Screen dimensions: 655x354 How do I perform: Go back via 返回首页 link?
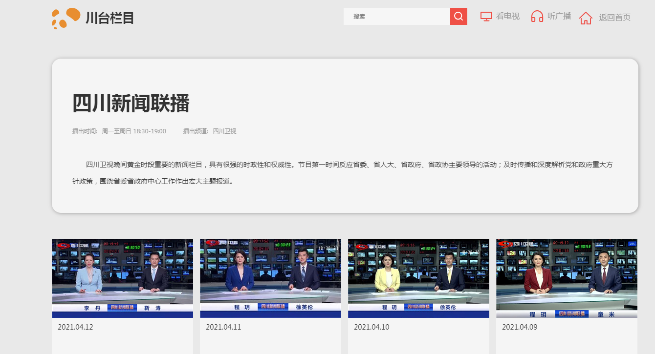615,18
